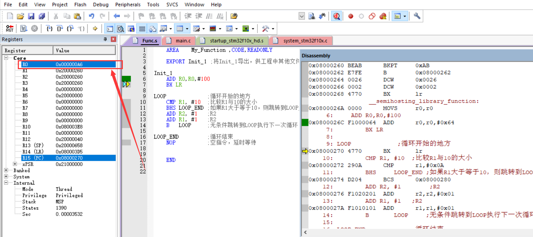Open a file with the folder icon

(x=20, y=16)
